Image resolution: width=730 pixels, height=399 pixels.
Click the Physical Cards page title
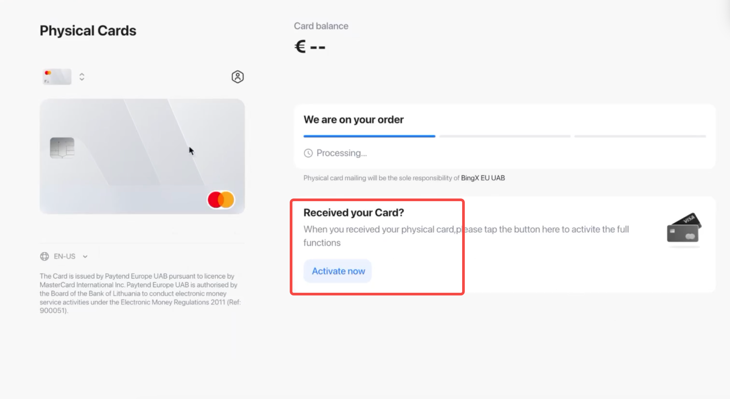(88, 31)
